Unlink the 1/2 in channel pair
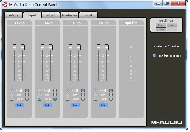Screen dimensions: 190x132 tap(19, 105)
